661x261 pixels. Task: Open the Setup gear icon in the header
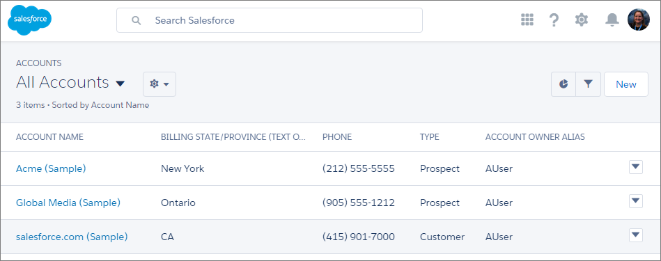[x=582, y=19]
